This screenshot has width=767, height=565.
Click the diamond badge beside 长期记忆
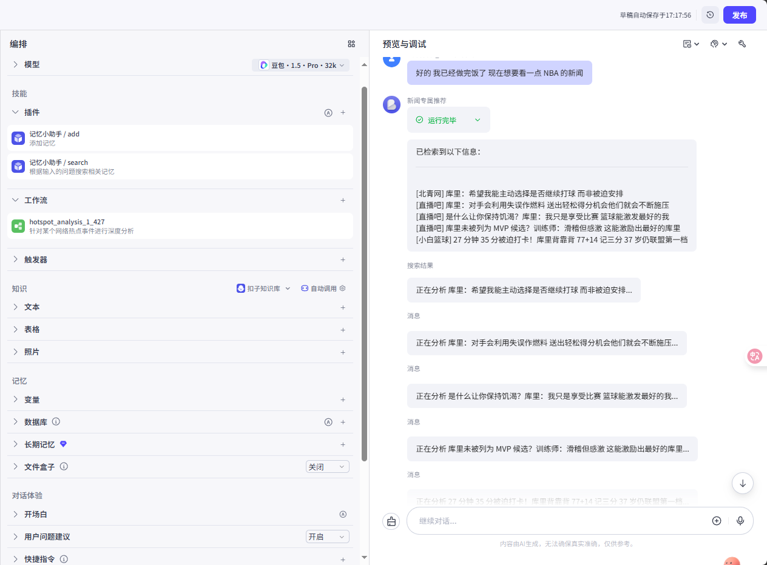coord(63,444)
